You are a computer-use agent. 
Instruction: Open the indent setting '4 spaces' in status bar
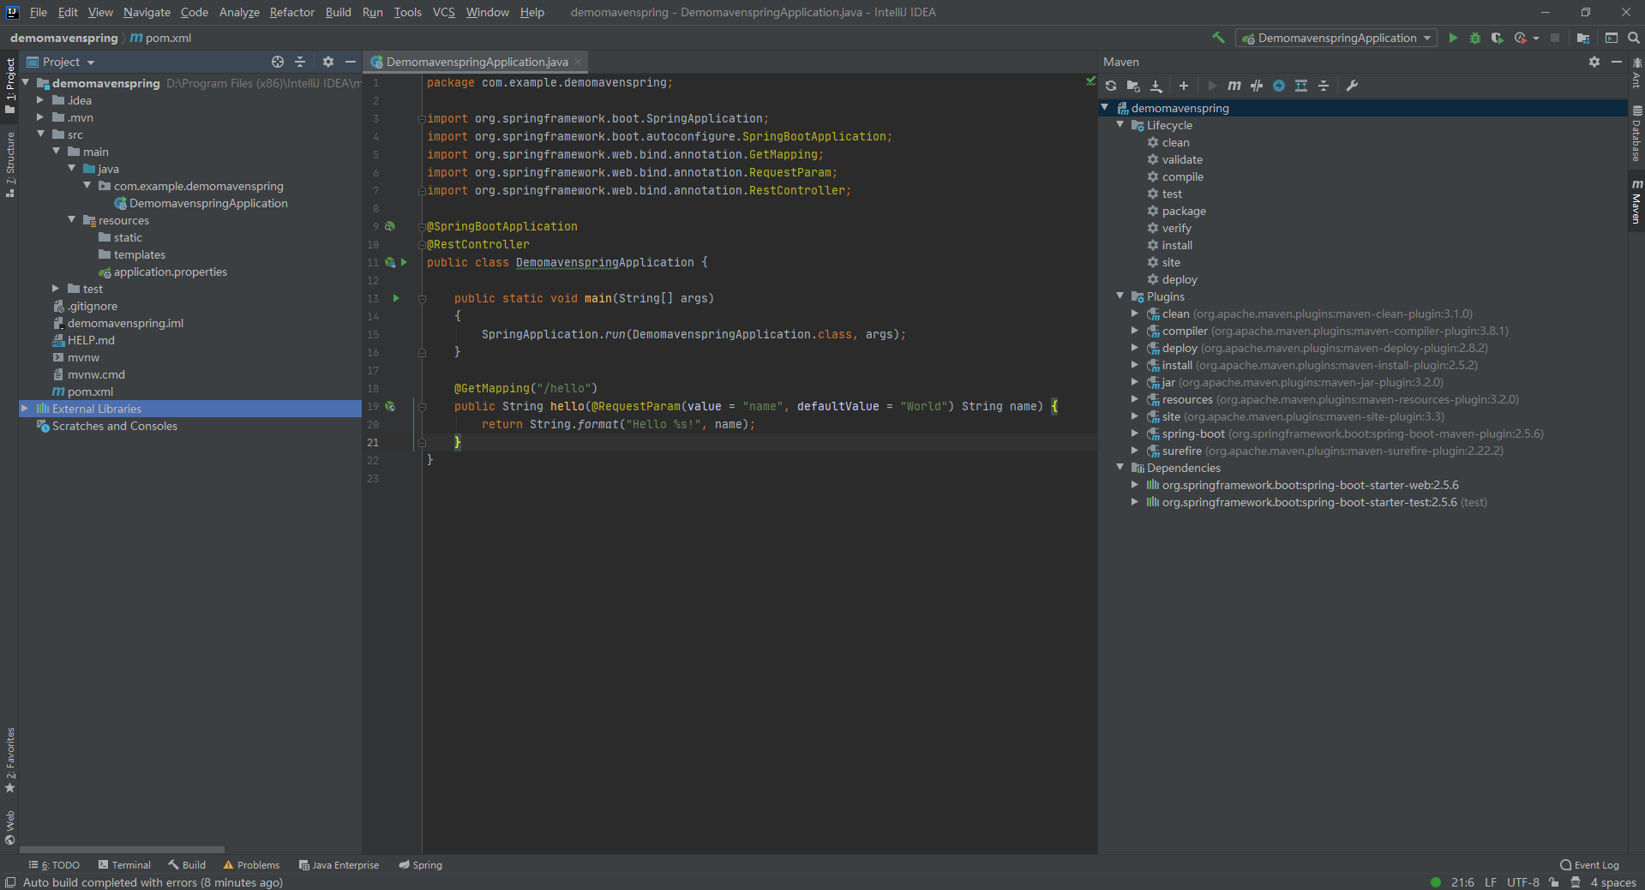point(1613,882)
